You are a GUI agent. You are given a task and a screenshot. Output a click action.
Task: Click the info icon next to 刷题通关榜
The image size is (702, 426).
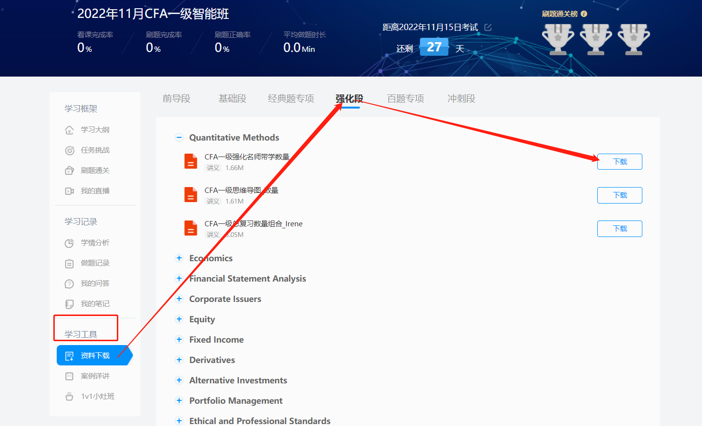(584, 14)
